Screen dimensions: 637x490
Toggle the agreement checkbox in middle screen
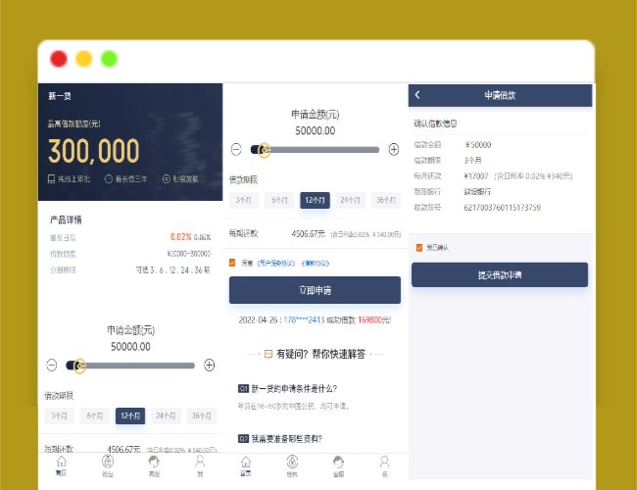tap(232, 263)
